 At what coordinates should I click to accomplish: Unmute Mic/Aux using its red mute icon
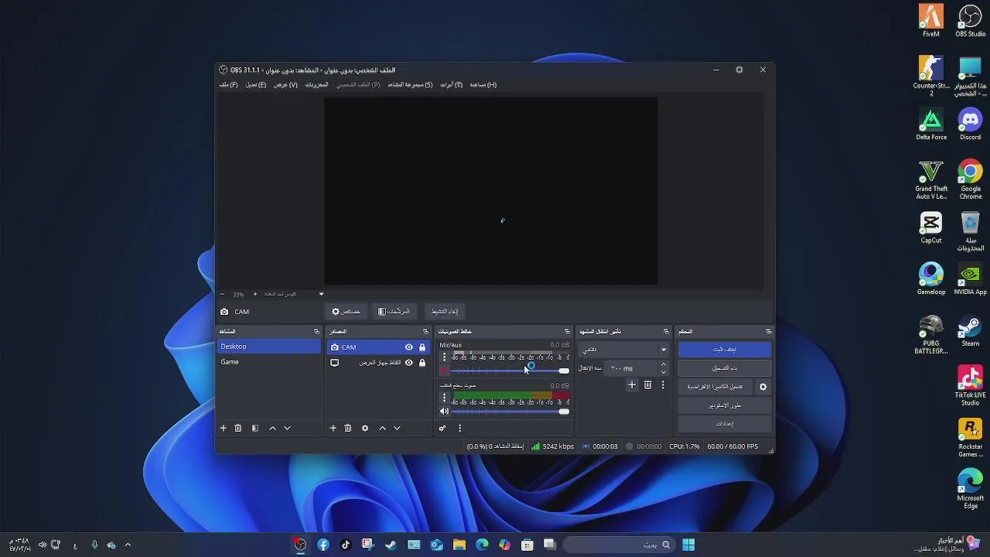(444, 371)
